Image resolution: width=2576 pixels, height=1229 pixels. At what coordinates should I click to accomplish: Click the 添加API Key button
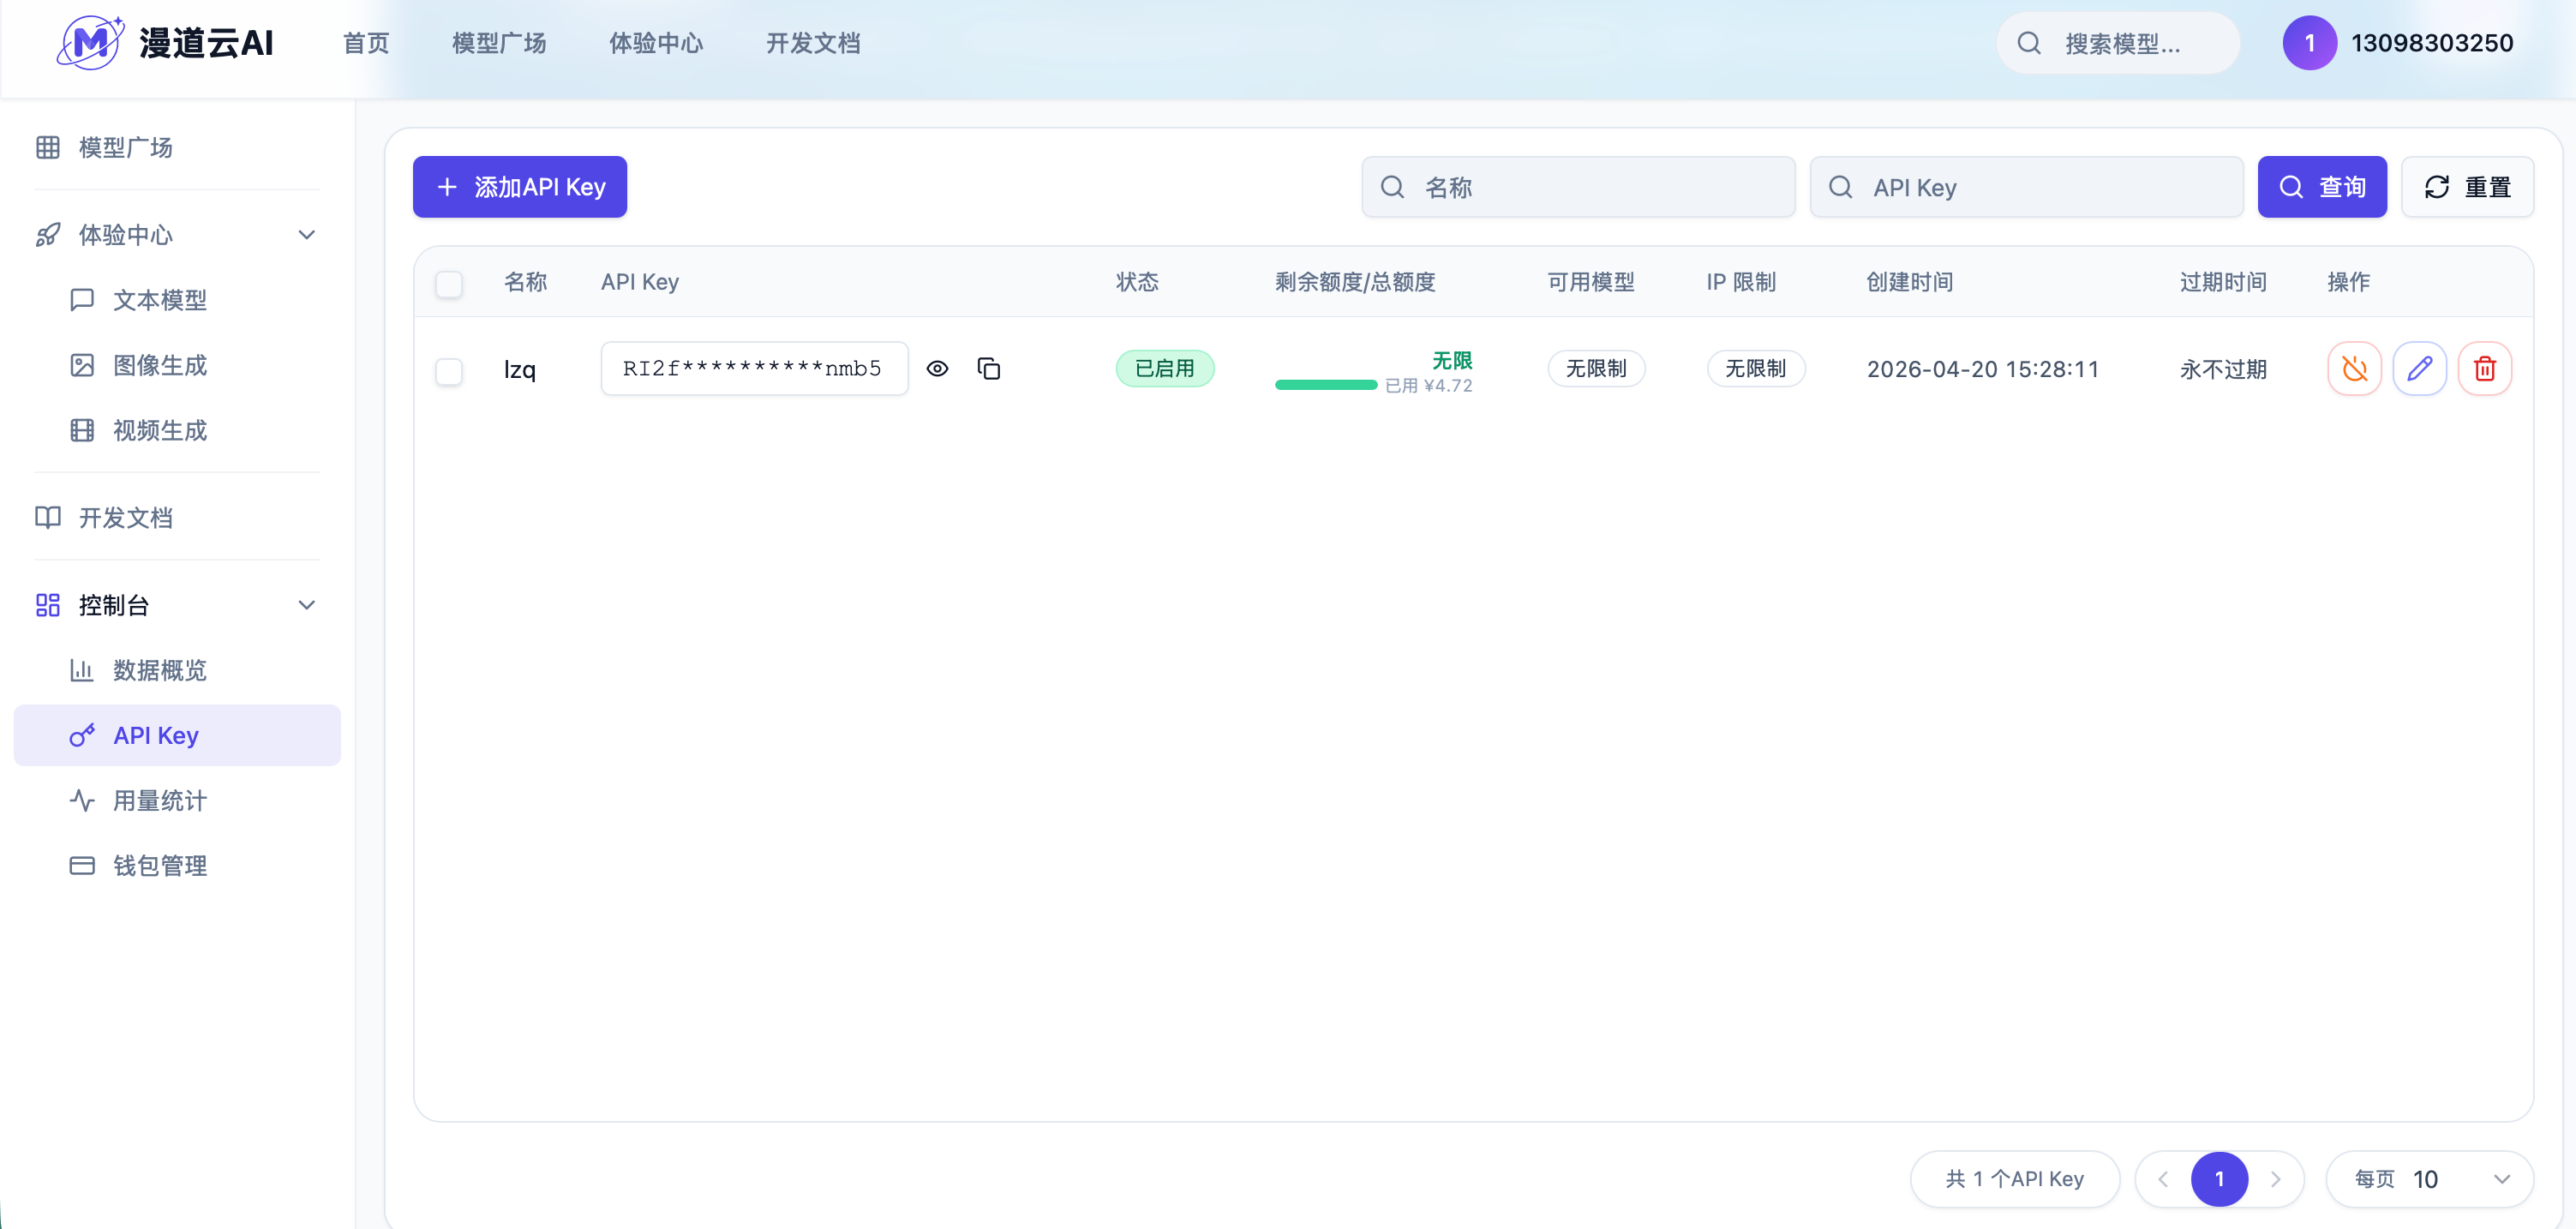coord(520,186)
